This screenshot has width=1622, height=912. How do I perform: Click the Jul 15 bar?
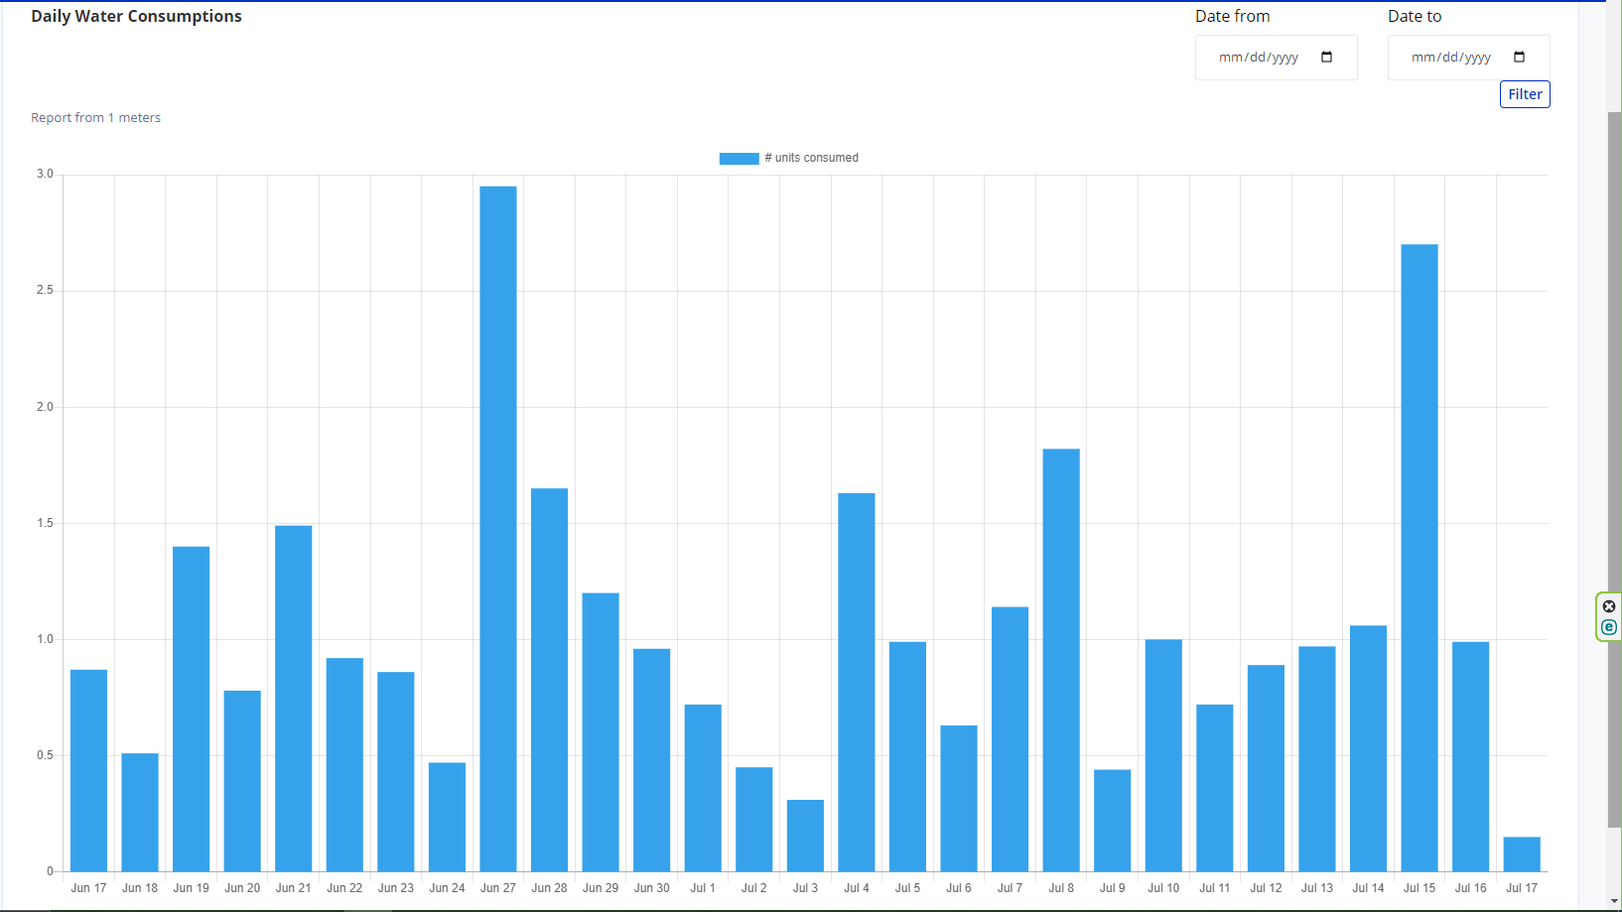point(1419,558)
